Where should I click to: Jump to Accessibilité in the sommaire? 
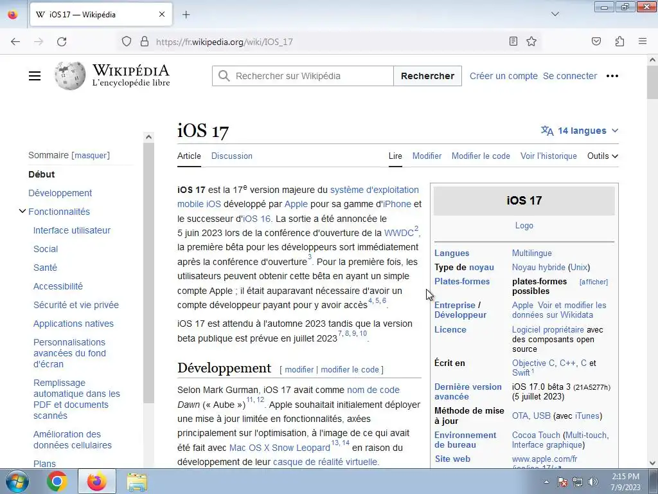pyautogui.click(x=58, y=286)
